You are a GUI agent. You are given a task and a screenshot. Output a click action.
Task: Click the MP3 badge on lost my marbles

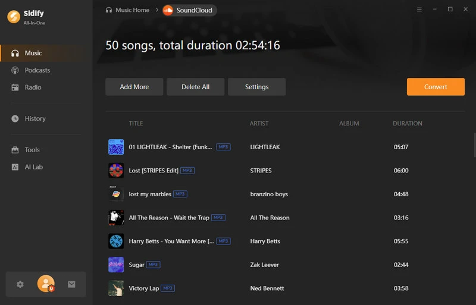pos(180,194)
